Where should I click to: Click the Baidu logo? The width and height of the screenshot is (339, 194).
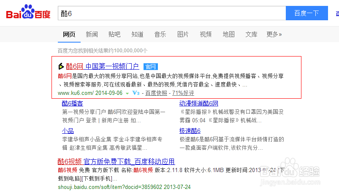point(28,12)
